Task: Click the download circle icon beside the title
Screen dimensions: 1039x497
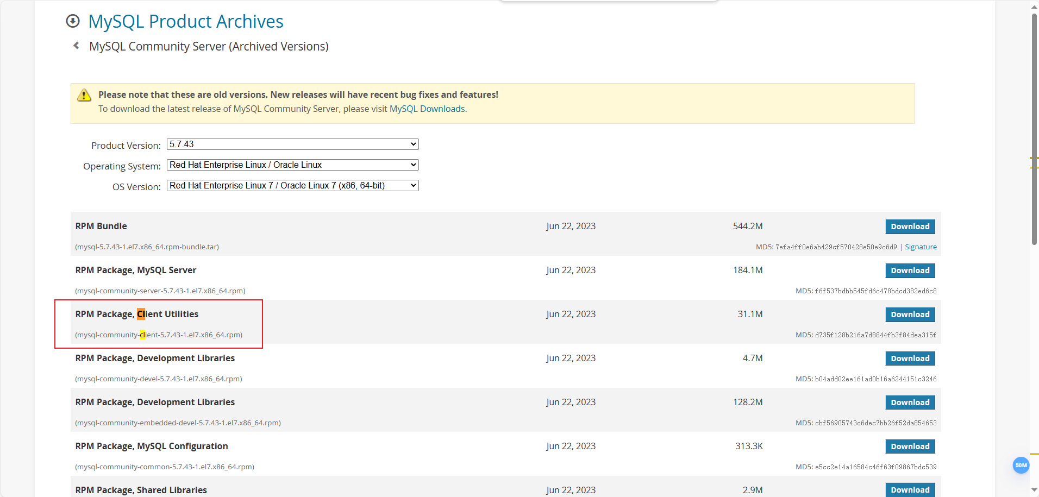Action: tap(72, 21)
